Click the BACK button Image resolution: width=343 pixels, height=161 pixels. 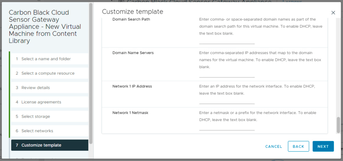[x=298, y=146]
